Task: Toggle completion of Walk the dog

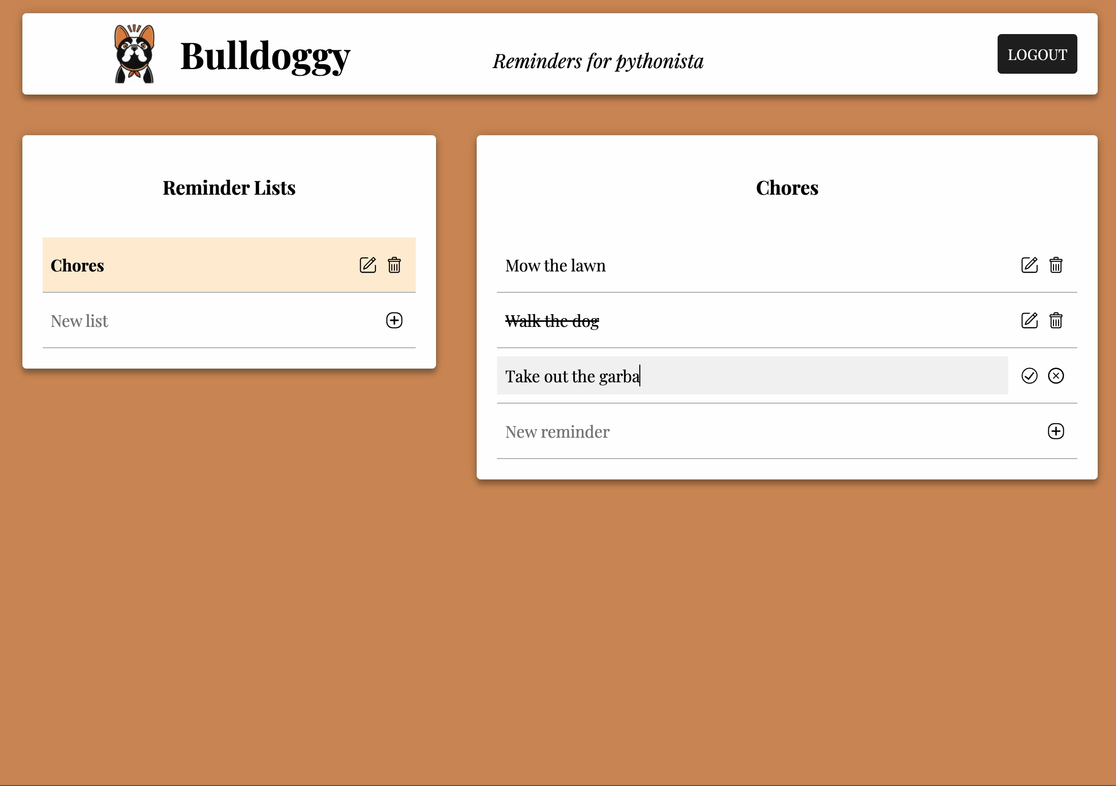Action: (551, 321)
